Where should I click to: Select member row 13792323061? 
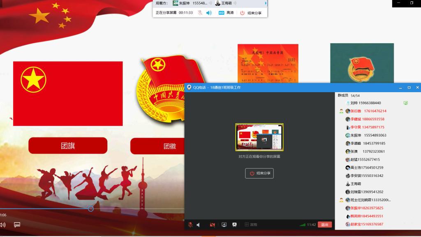pyautogui.click(x=378, y=151)
